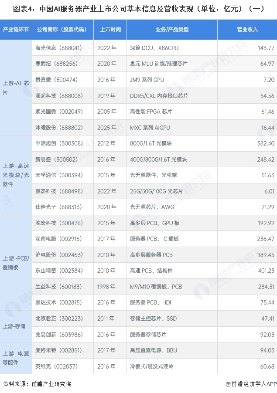
Task: Select the 北京君正（300223） cell
Action: (x=63, y=318)
